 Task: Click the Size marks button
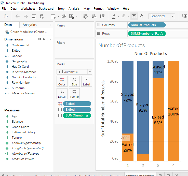click(x=74, y=81)
